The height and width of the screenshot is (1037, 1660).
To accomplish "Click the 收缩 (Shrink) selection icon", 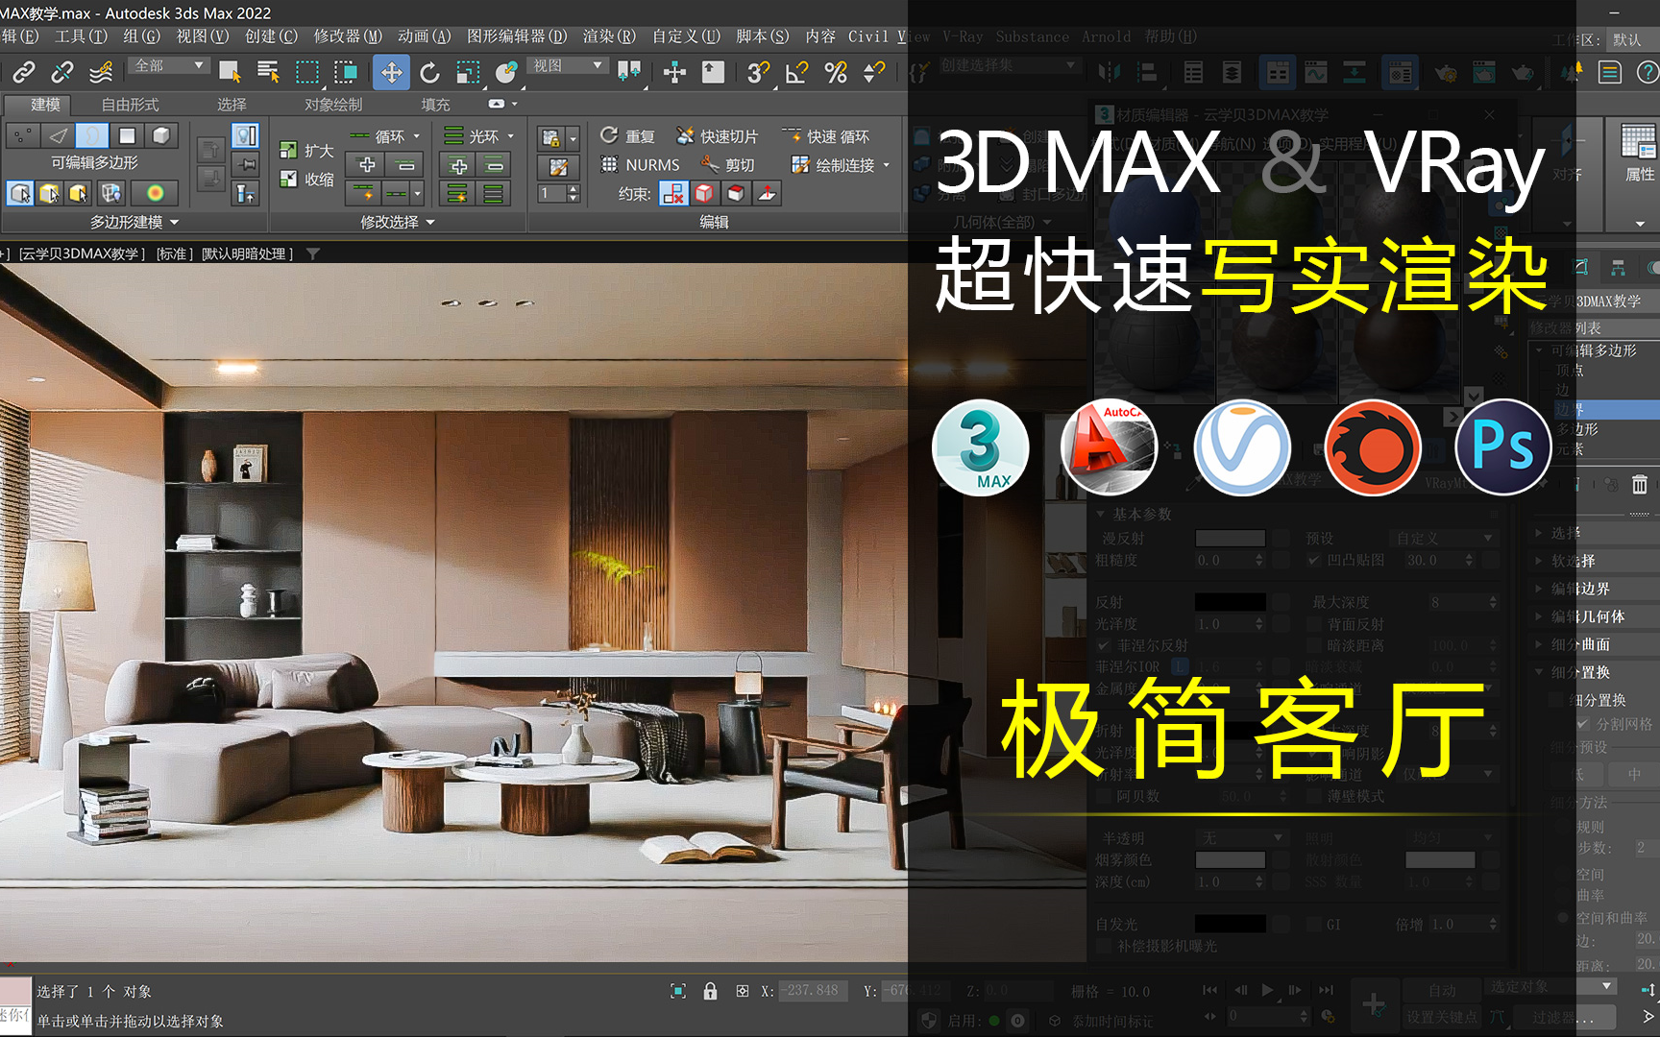I will click(287, 179).
